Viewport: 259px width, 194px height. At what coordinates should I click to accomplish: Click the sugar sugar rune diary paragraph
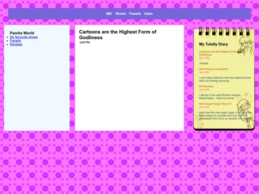point(225,115)
